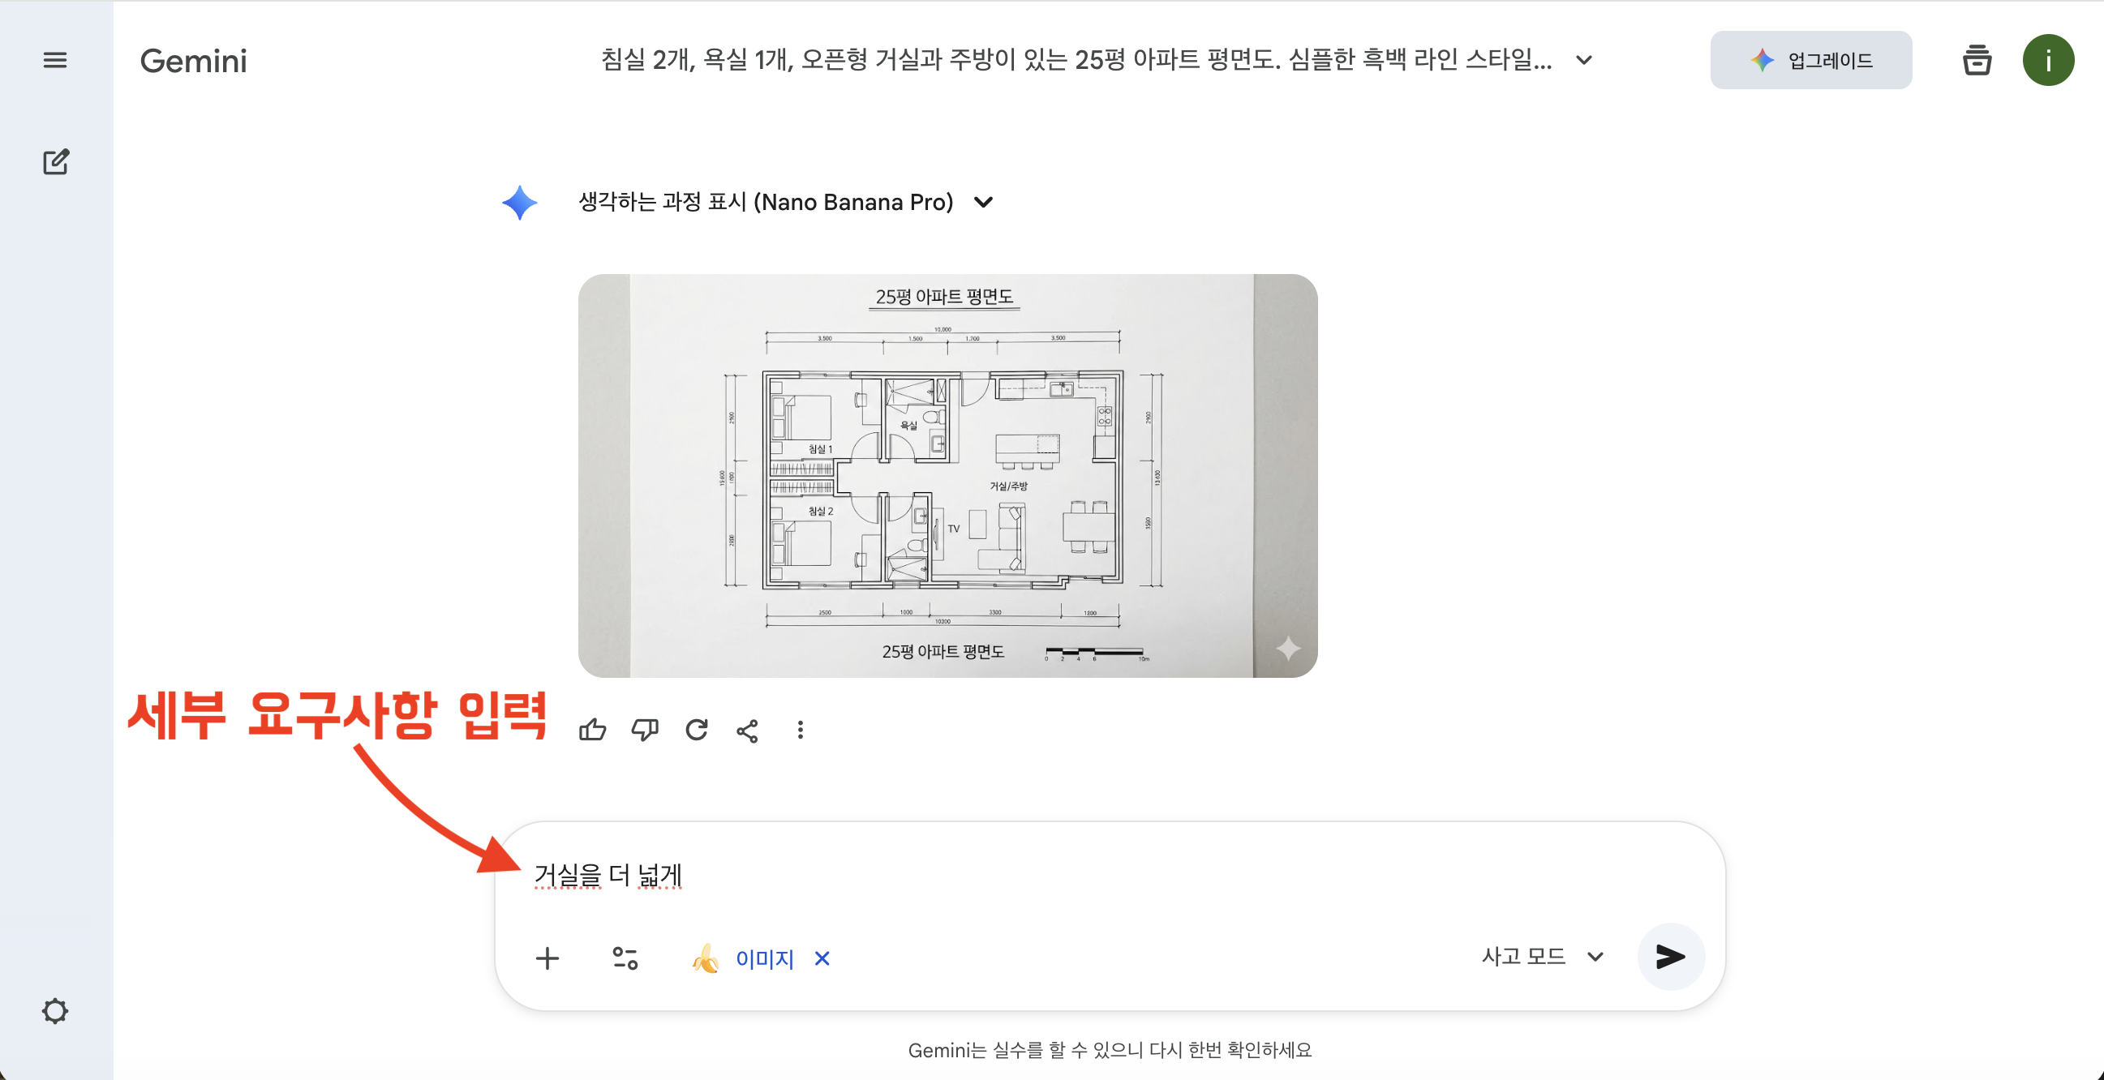Regenerate the response

click(697, 730)
